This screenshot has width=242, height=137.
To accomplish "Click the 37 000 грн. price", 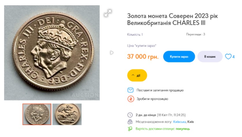I will coord(143,57).
